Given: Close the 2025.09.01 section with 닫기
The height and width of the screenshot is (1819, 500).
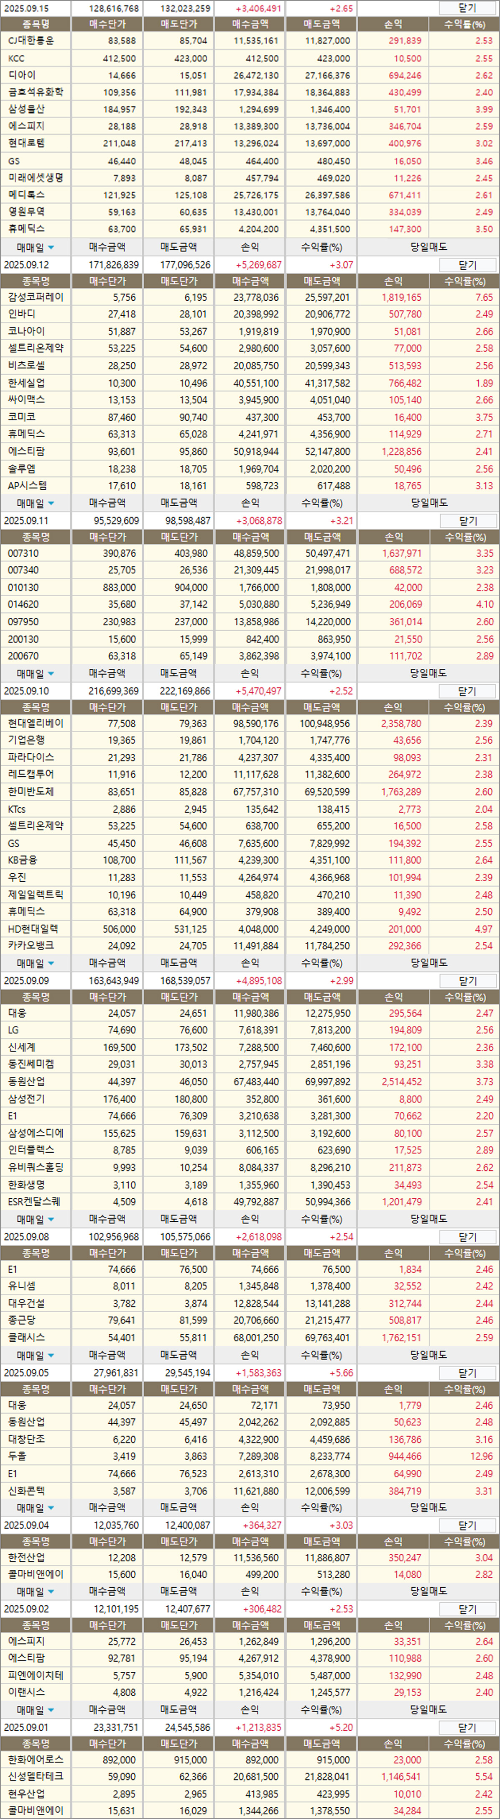Looking at the screenshot, I should 467,1727.
